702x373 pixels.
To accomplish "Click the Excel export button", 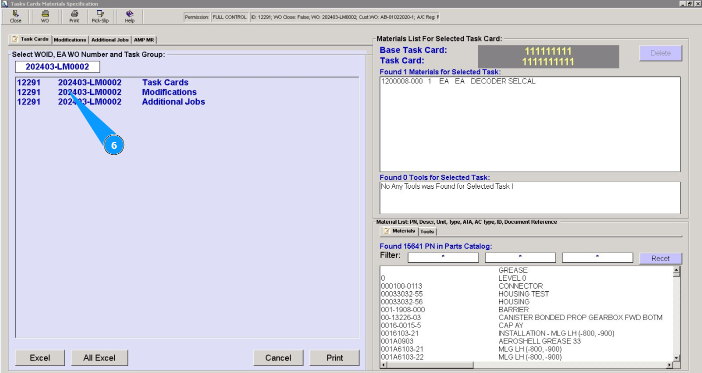I will click(x=40, y=358).
